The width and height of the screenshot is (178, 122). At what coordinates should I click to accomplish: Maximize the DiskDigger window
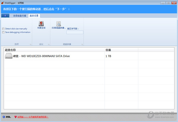pos(169,3)
